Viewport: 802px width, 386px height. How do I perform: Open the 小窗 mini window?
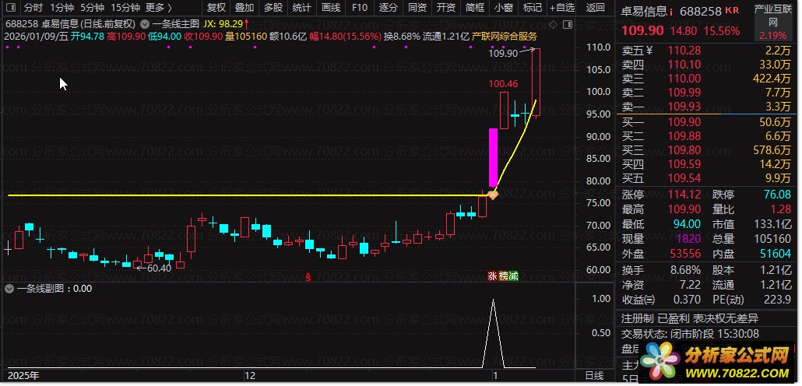coord(504,8)
